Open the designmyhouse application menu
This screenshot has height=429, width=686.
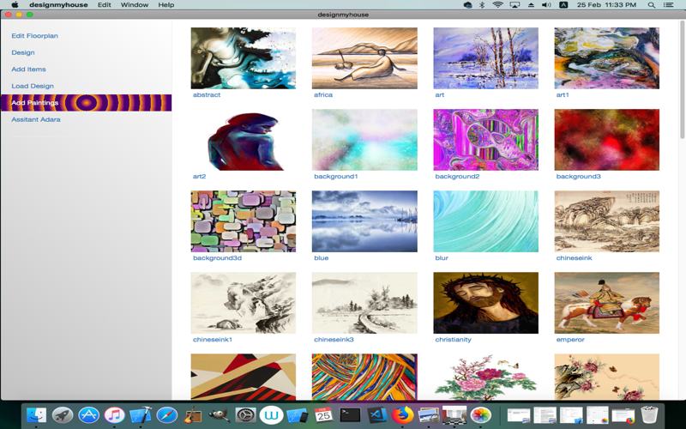click(x=58, y=5)
